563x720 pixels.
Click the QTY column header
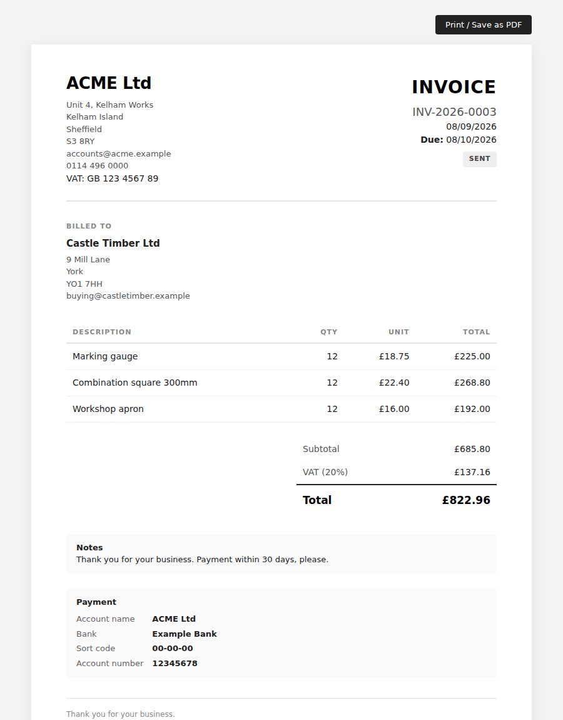[329, 332]
